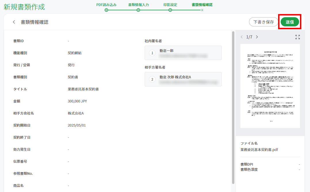
Task: Click the file name 業務委託基本契約書.pdf
Action: [x=259, y=150]
